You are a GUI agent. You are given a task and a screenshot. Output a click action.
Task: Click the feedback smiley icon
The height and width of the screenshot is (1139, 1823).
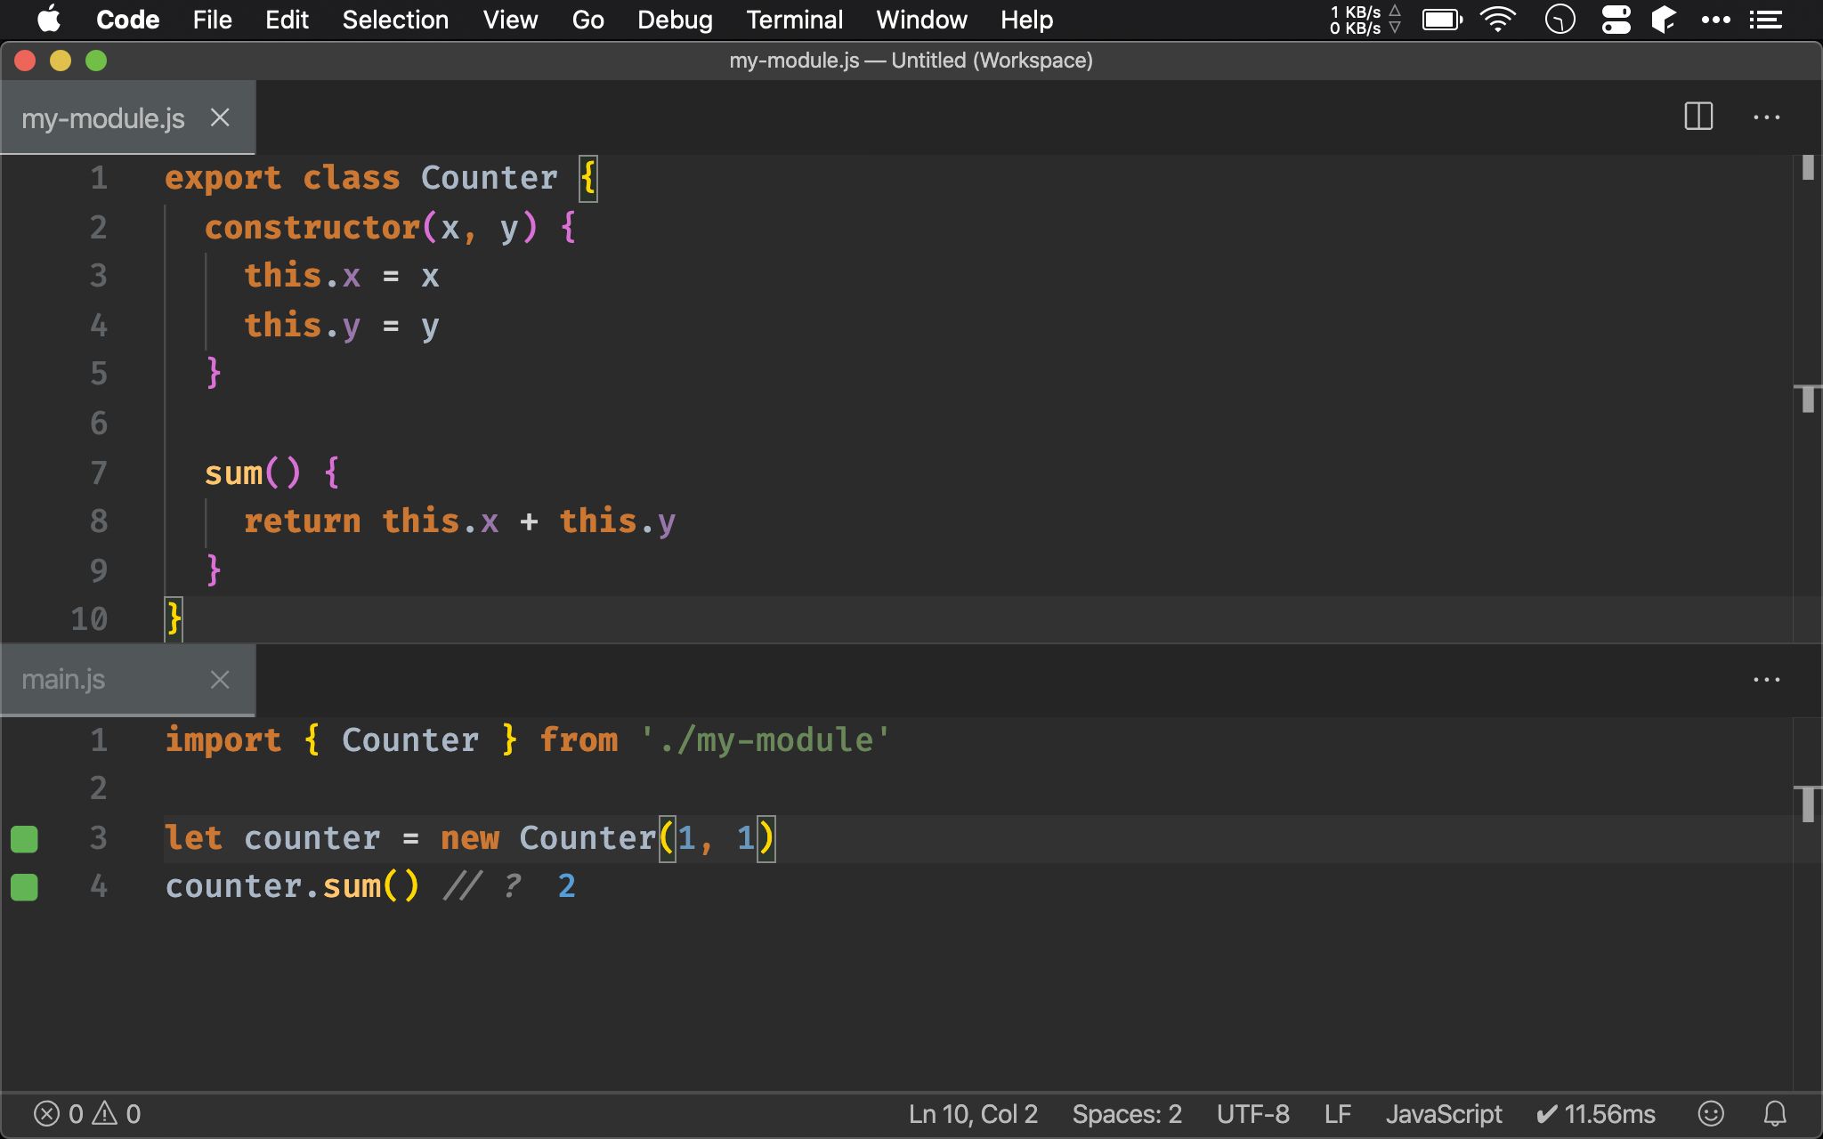(x=1711, y=1114)
